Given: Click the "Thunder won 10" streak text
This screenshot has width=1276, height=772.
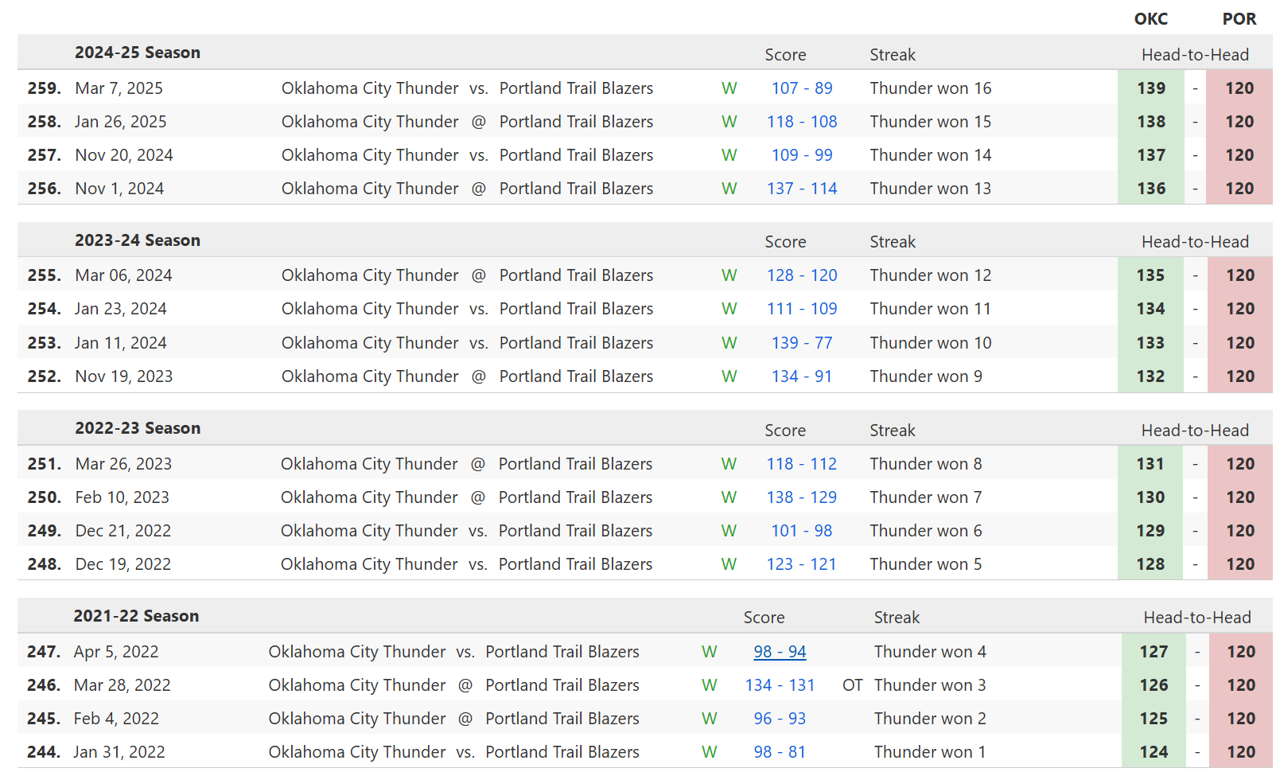Looking at the screenshot, I should coord(931,343).
